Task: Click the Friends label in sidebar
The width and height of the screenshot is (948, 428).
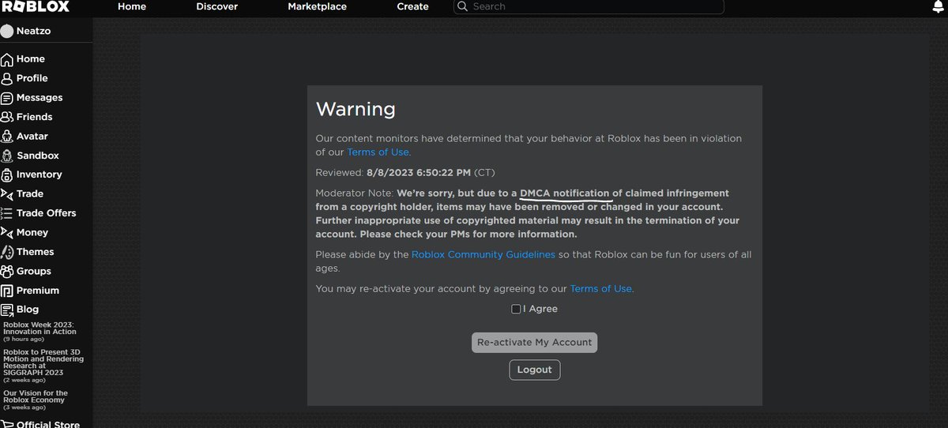Action: click(35, 117)
